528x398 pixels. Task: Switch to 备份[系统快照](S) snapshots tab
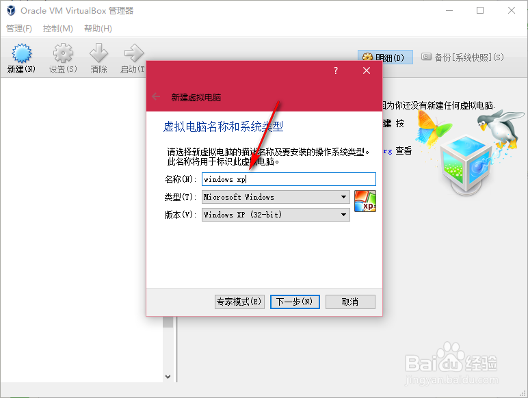462,57
